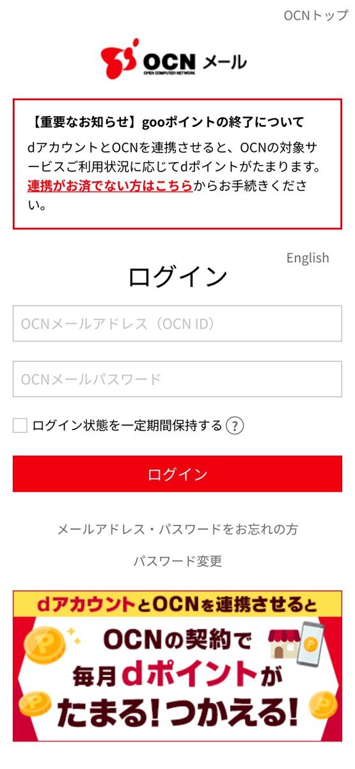This screenshot has width=355, height=769.
Task: Open the 連携がお済でない方はこちら link
Action: 110,186
